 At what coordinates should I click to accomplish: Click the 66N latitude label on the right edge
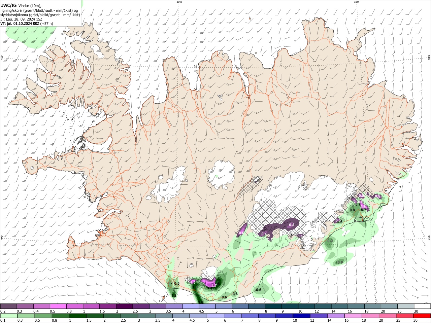point(429,58)
